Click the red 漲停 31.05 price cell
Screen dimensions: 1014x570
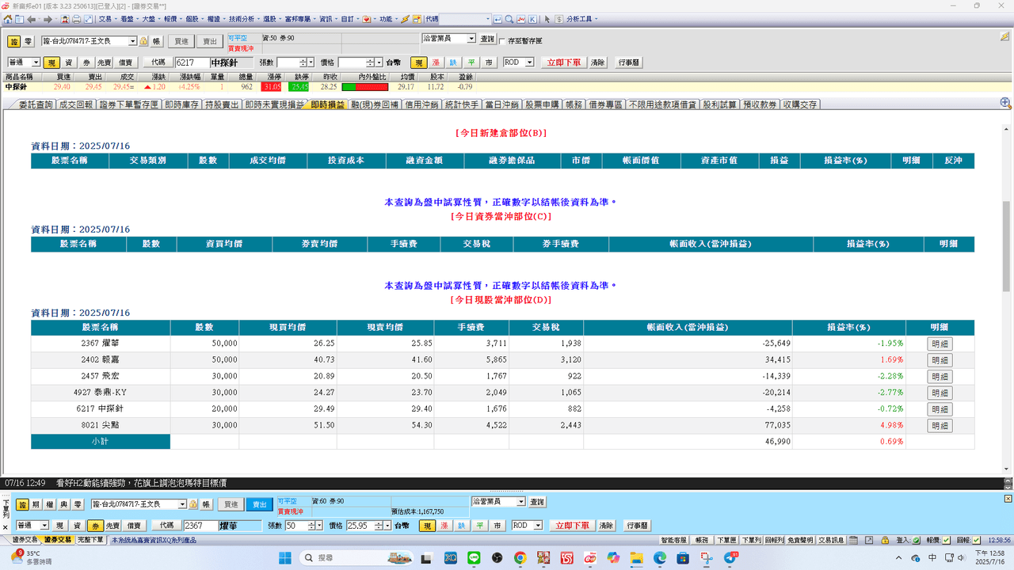[273, 87]
